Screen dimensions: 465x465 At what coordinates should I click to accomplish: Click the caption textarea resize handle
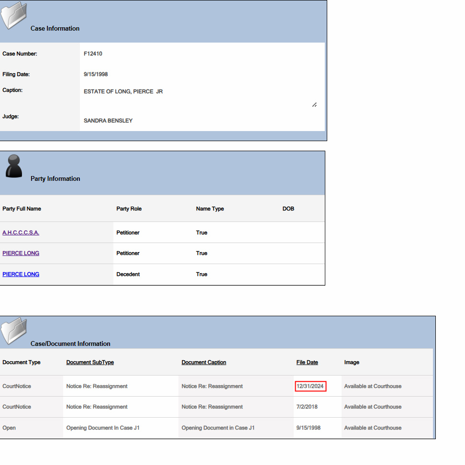(315, 105)
